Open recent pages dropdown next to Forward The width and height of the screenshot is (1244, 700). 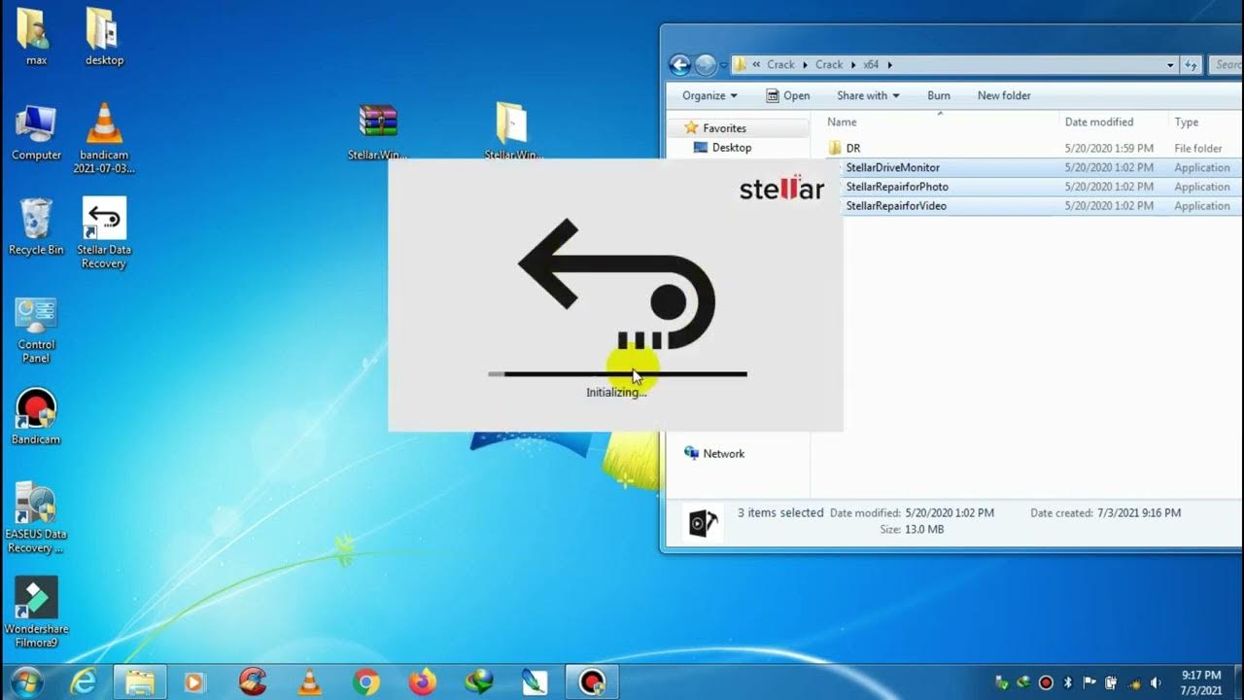pyautogui.click(x=723, y=65)
